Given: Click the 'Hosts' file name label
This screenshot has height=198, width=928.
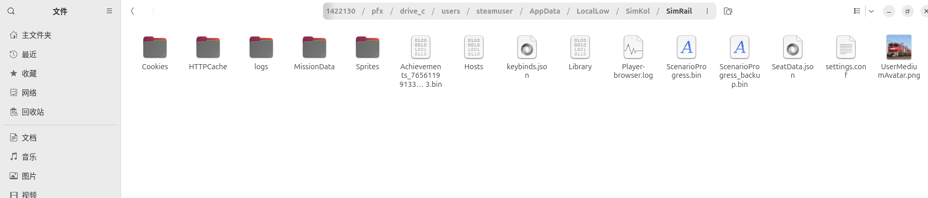Looking at the screenshot, I should [x=474, y=67].
